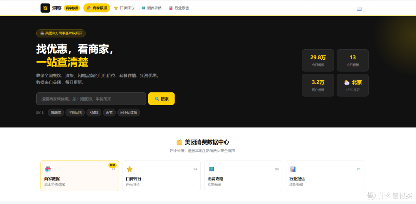416x204 pixels.
Task: Select the 半价周末 hot tag
Action: [75, 112]
